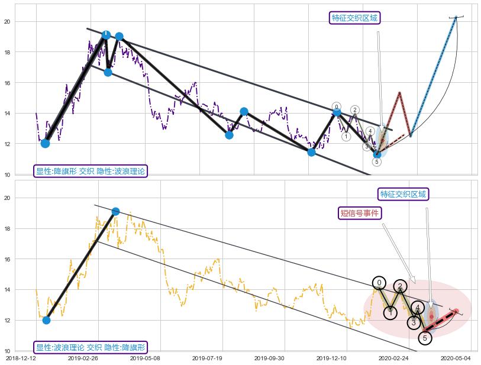Click the 显性:波浪理论 交织 隐性:降旗形 label
481x365 pixels.
(91, 347)
